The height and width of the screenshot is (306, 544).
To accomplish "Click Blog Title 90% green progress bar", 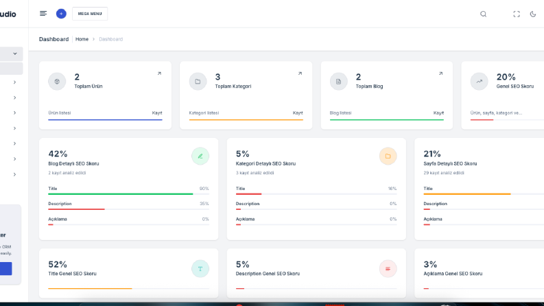I will pyautogui.click(x=120, y=194).
